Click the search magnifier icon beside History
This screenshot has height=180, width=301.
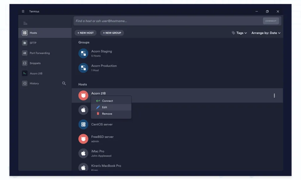click(64, 83)
